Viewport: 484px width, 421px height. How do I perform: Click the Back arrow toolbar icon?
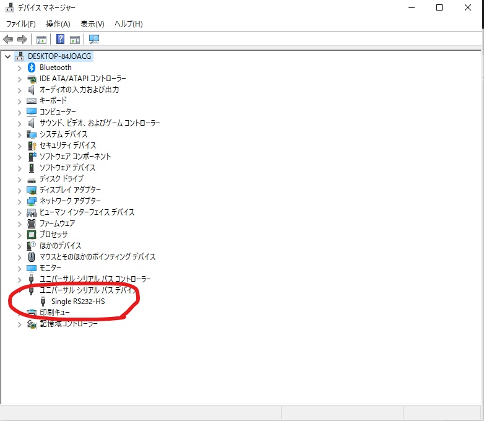click(7, 39)
